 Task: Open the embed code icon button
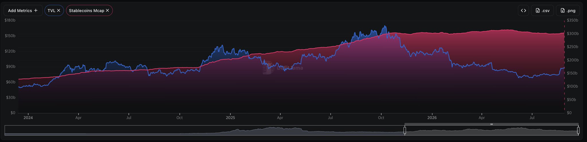coord(523,11)
